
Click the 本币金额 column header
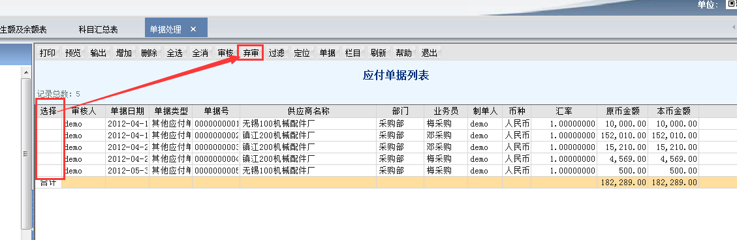tap(674, 112)
